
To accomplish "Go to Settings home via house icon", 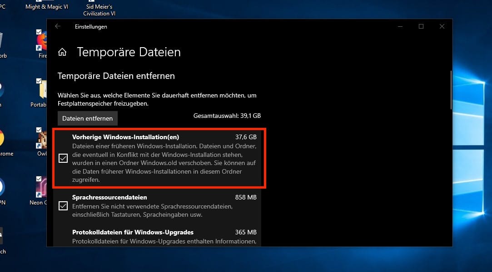I will pyautogui.click(x=62, y=52).
